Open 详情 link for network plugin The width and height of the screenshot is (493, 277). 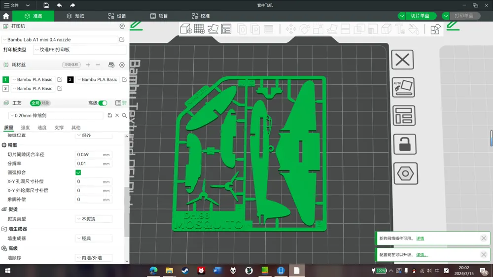tap(420, 239)
